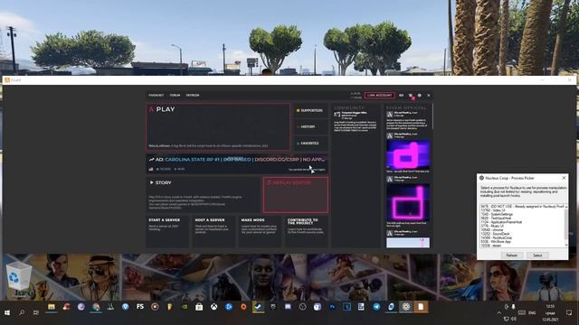The height and width of the screenshot is (325, 579).
Task: Open Windows Start menu
Action: [7, 312]
